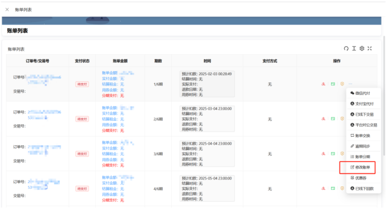Click the red Alipay icon in the 2/6期 row
The height and width of the screenshot is (209, 391).
point(323,119)
